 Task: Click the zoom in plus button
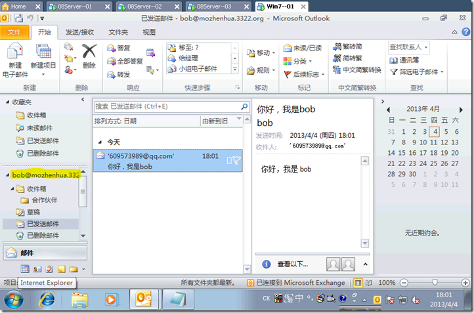[x=465, y=283]
